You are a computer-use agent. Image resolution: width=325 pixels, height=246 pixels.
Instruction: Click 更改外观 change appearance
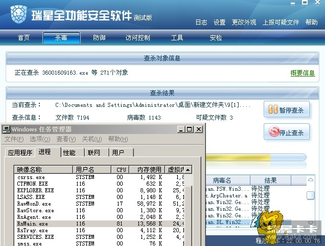click(x=244, y=22)
